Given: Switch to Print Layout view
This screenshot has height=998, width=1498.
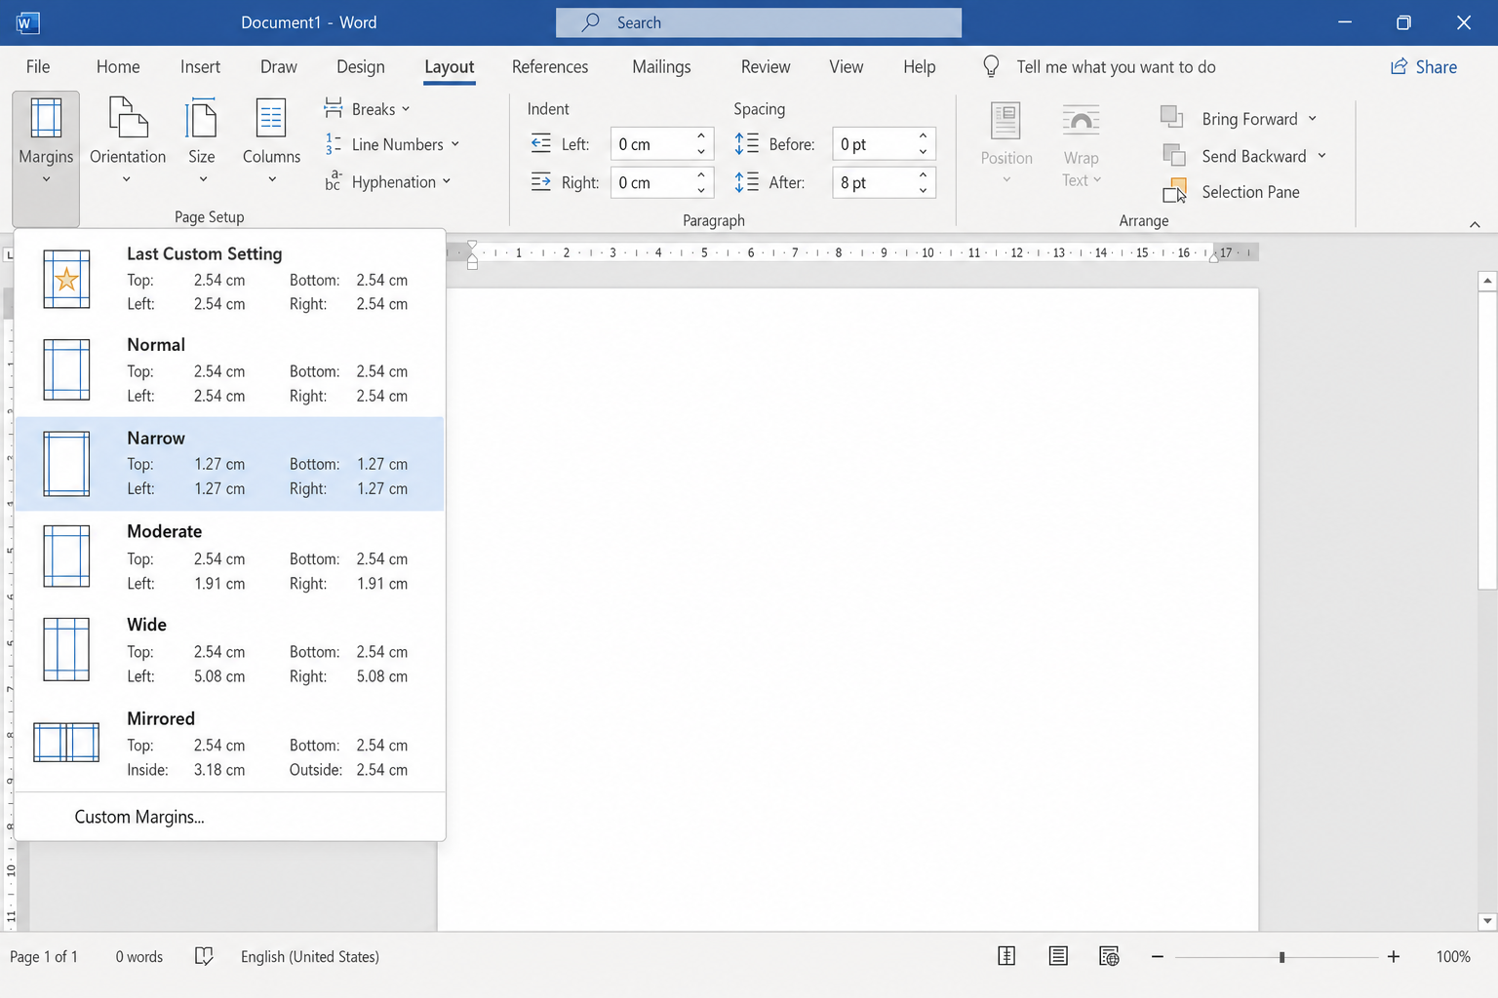Looking at the screenshot, I should tap(1058, 956).
